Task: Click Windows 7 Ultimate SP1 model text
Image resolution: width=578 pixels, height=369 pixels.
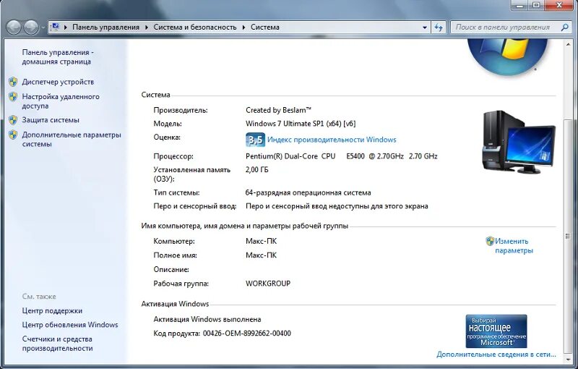Action: click(x=301, y=124)
